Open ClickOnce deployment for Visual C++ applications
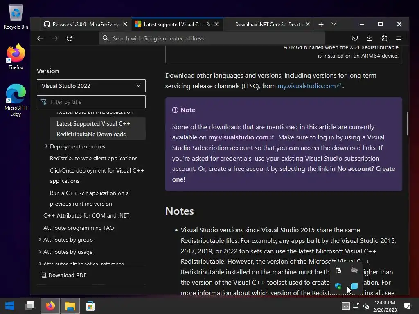 pyautogui.click(x=97, y=176)
